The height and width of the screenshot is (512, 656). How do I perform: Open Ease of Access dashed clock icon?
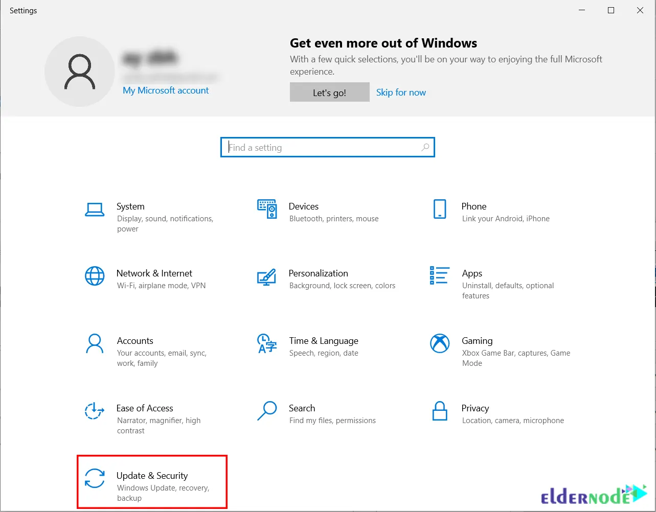pyautogui.click(x=95, y=411)
